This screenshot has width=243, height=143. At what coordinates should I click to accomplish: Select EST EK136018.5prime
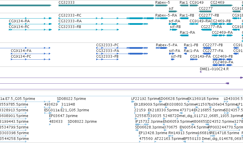point(188,102)
